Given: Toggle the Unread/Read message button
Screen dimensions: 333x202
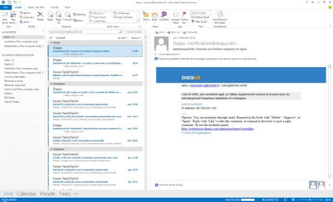Looking at the screenshot, I should [175, 18].
